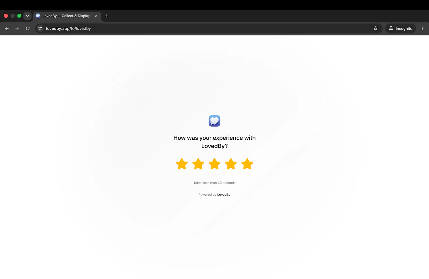Click the green full-screen window button
The height and width of the screenshot is (279, 429).
(19, 16)
